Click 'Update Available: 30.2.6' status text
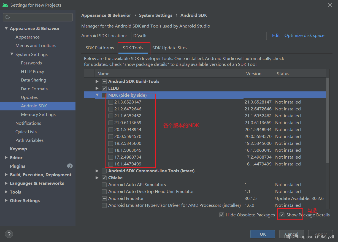This screenshot has height=242, width=338. coord(299,199)
